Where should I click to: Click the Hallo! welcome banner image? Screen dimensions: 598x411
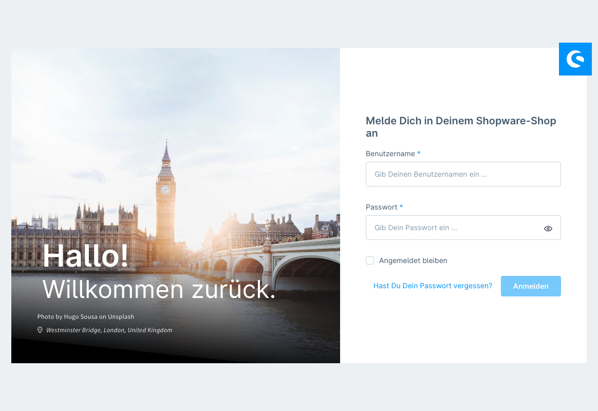click(175, 206)
